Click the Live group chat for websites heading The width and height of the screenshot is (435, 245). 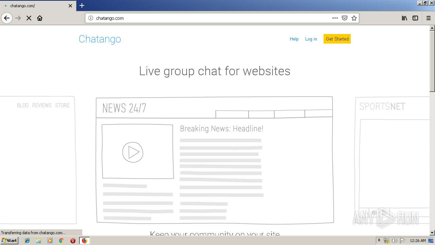click(x=215, y=71)
